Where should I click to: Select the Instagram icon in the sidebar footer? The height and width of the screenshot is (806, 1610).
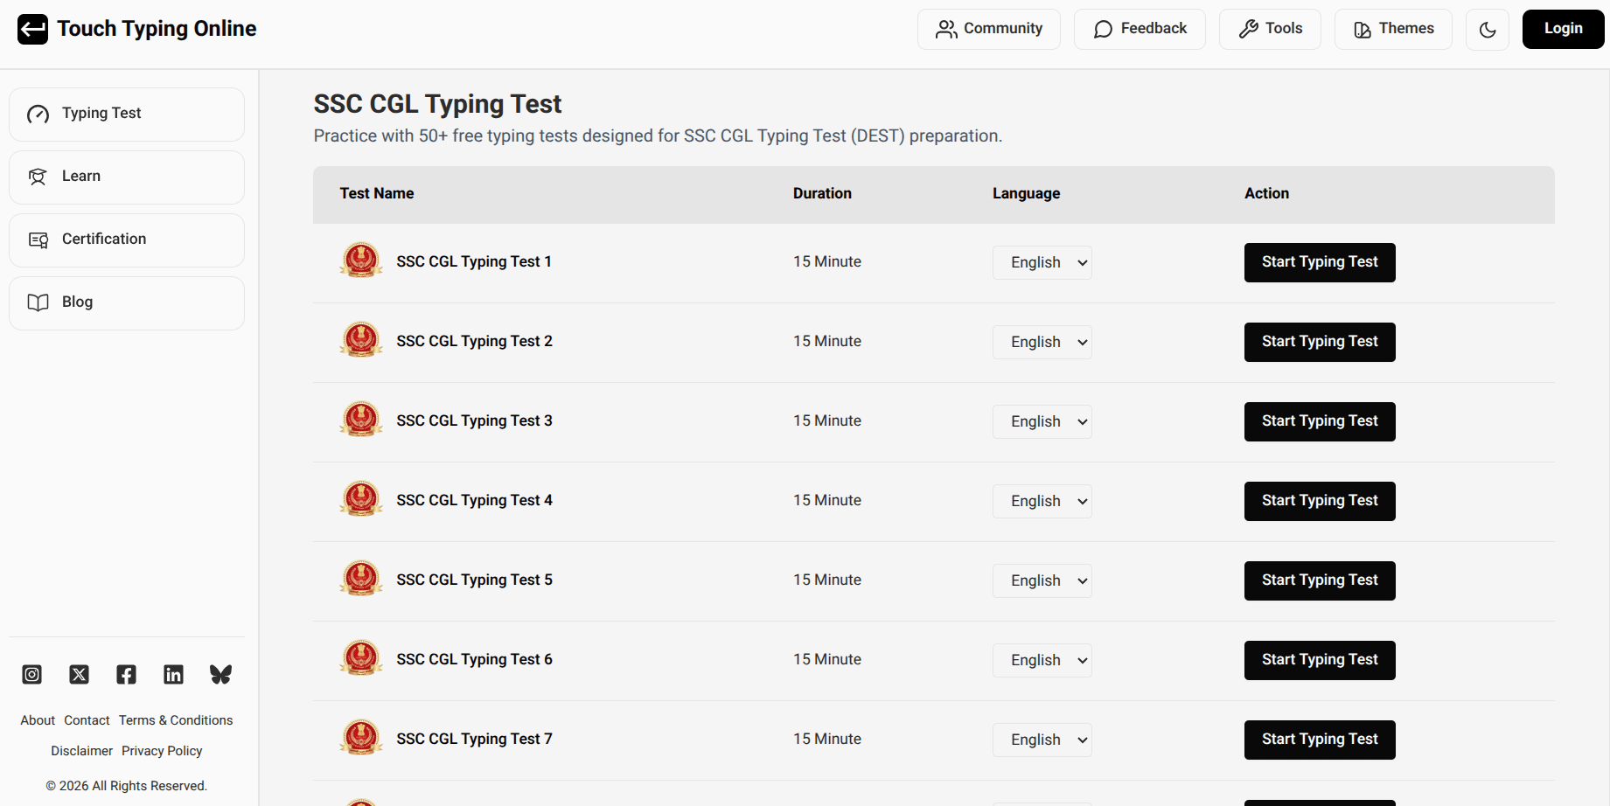pyautogui.click(x=31, y=674)
